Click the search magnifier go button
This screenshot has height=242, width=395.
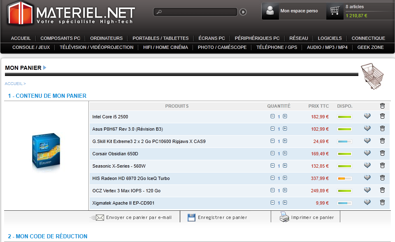point(243,12)
